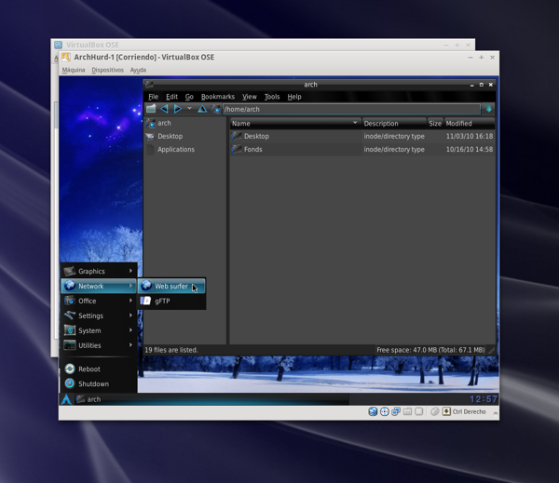Click the Network menu entry

pyautogui.click(x=99, y=286)
